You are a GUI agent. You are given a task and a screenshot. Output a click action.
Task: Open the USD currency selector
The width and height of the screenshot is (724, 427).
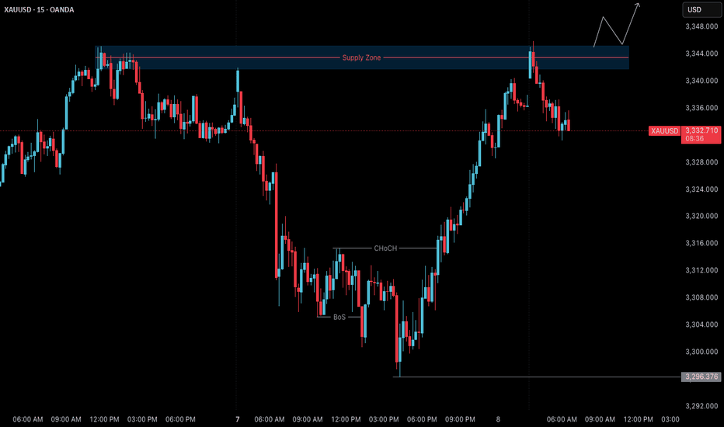[x=702, y=9]
